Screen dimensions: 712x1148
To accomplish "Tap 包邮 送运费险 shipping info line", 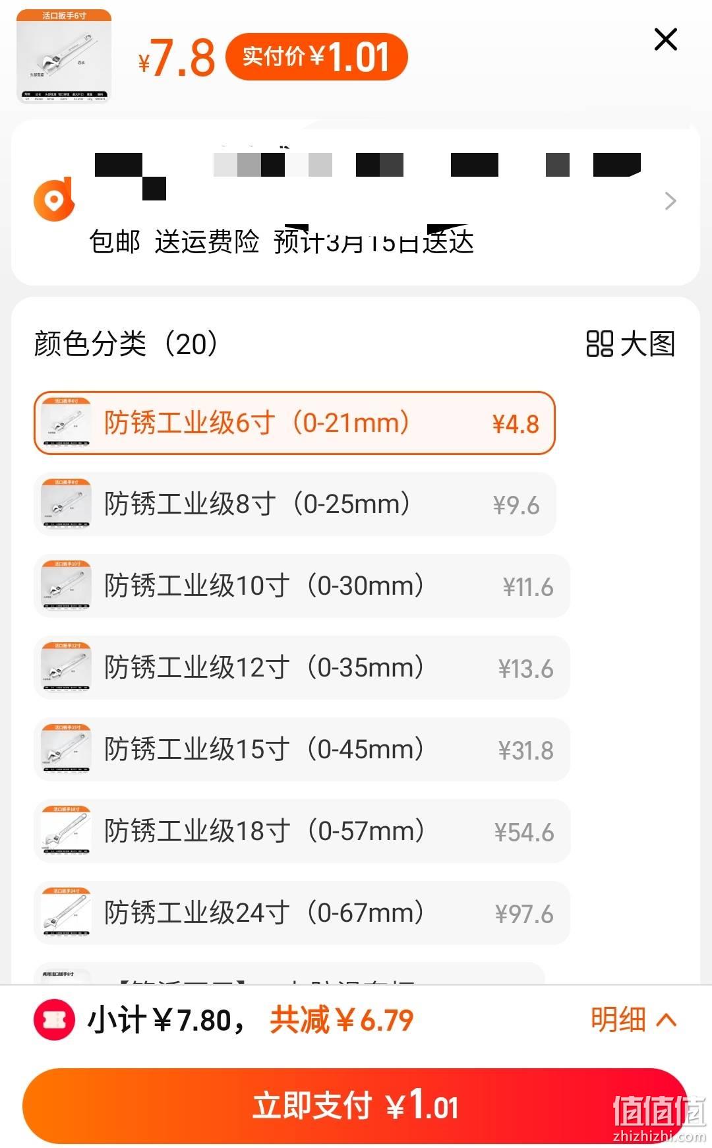I will click(174, 241).
